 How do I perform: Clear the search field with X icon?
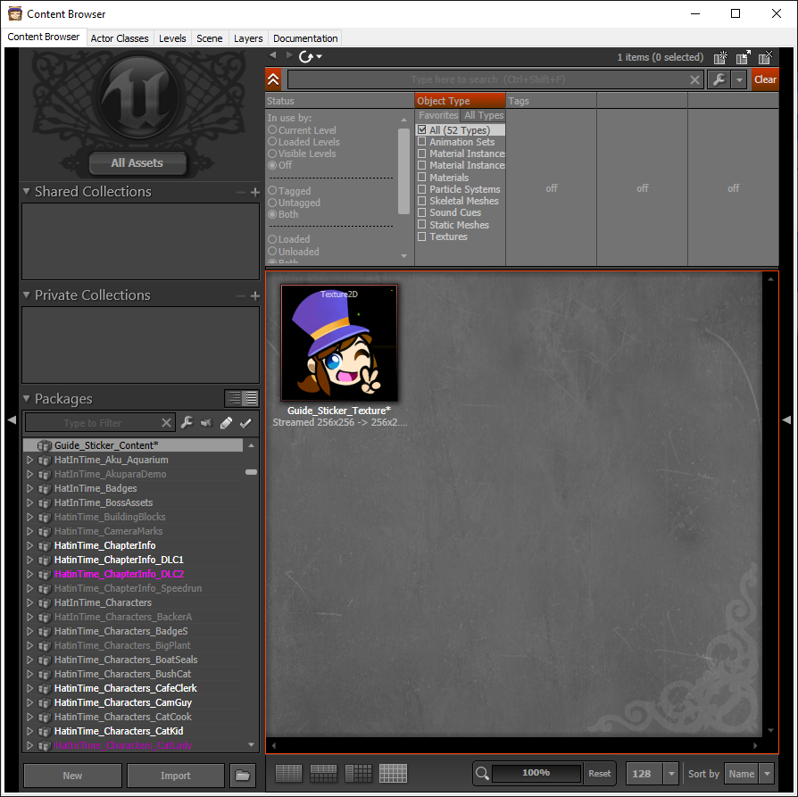(694, 80)
